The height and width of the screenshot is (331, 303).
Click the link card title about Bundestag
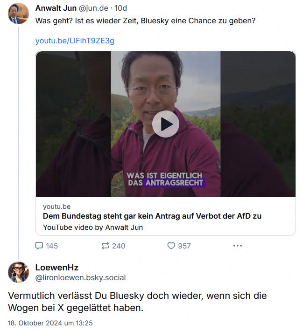click(152, 216)
